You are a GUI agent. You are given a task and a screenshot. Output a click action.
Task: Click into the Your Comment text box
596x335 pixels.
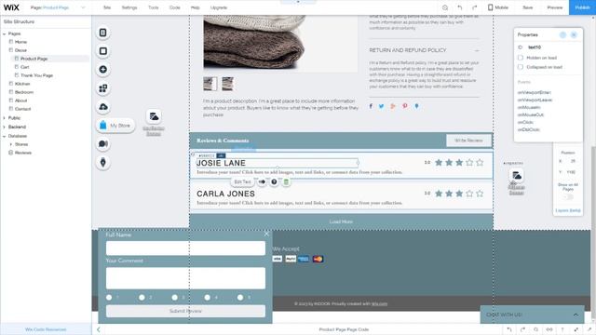[185, 278]
